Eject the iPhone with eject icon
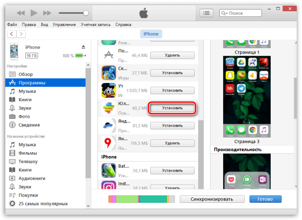The height and width of the screenshot is (220, 302). click(x=83, y=47)
